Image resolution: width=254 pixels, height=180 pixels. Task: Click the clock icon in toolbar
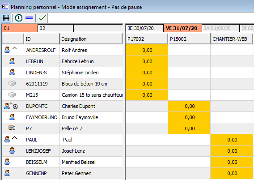(19, 18)
